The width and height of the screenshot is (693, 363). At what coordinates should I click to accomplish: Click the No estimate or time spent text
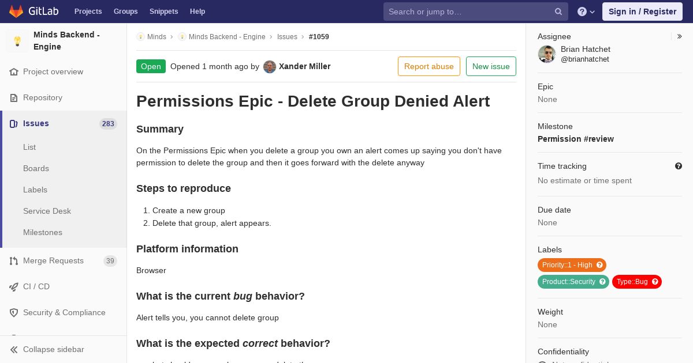tap(584, 181)
